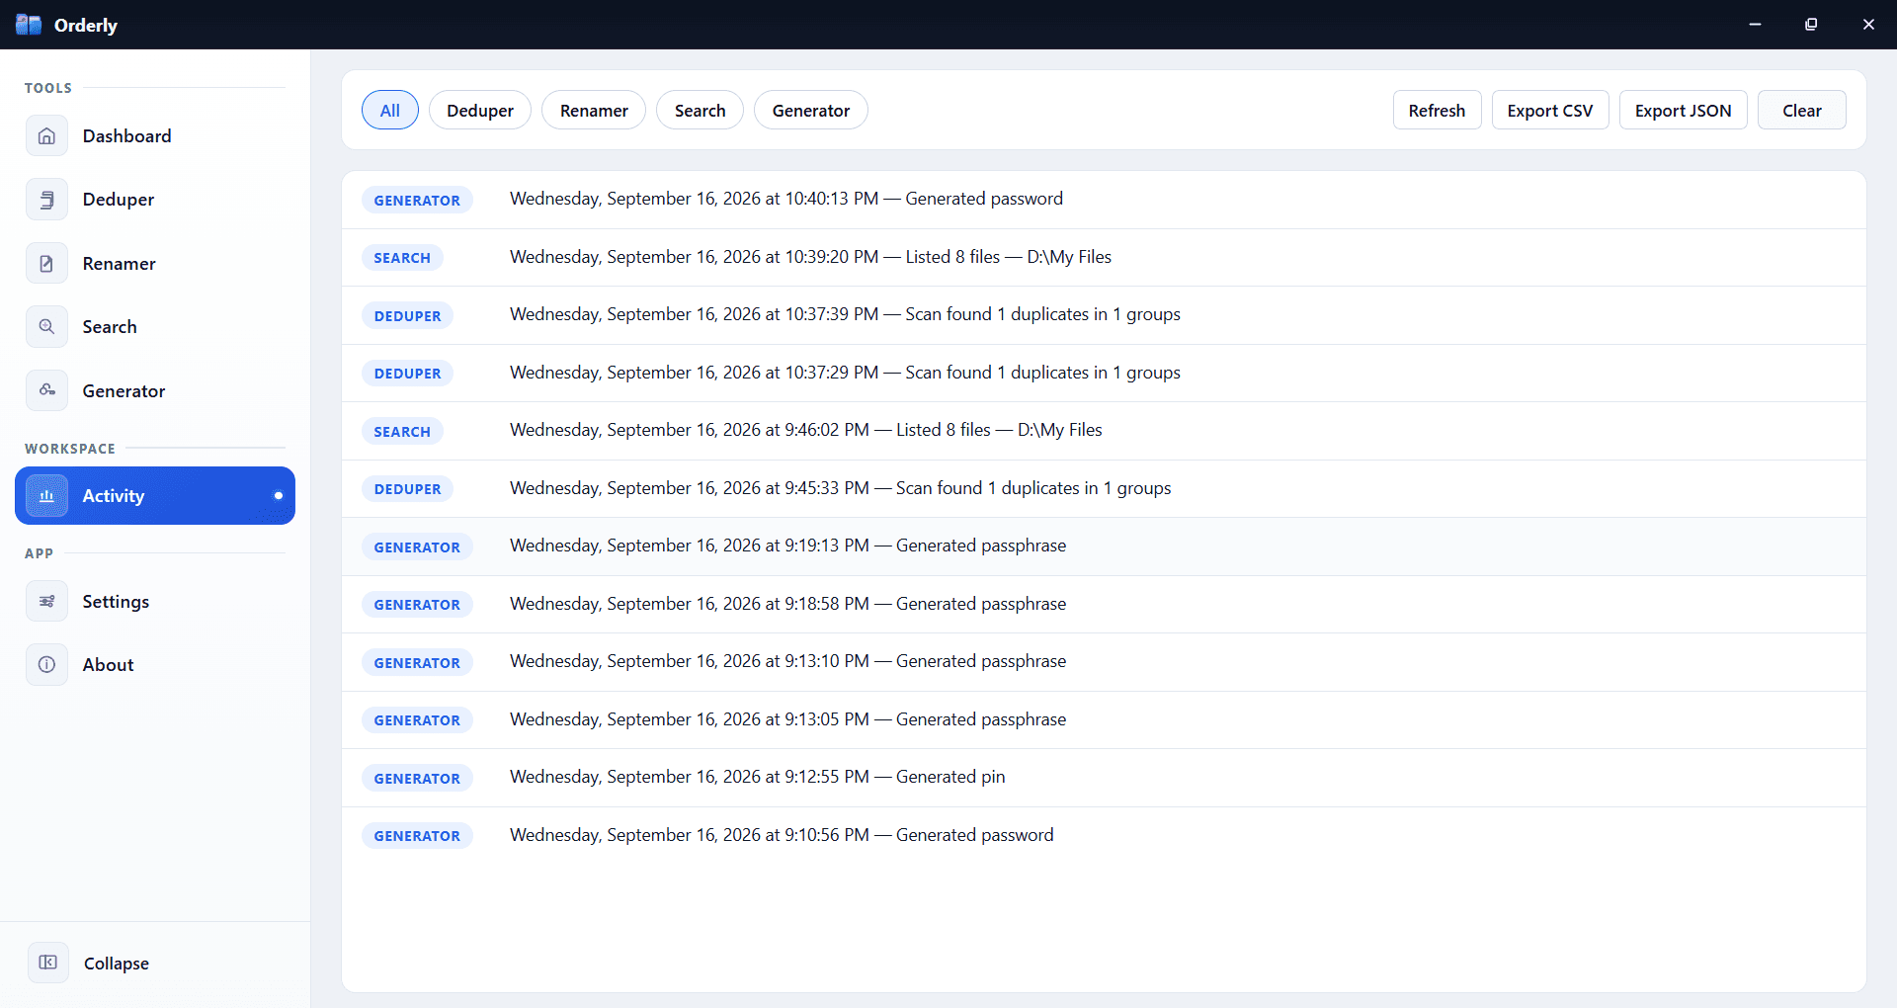Click the About info icon
The width and height of the screenshot is (1897, 1008).
click(x=46, y=665)
